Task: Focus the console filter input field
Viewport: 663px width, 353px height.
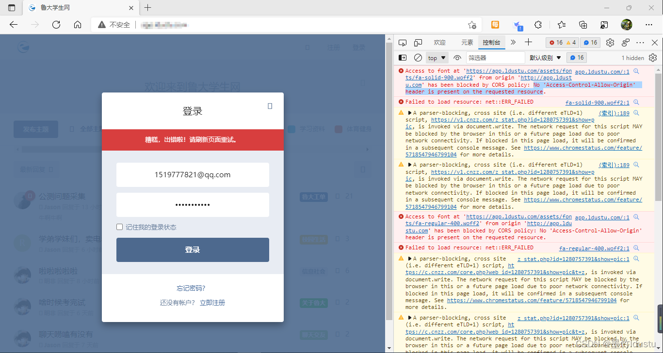Action: coord(496,58)
